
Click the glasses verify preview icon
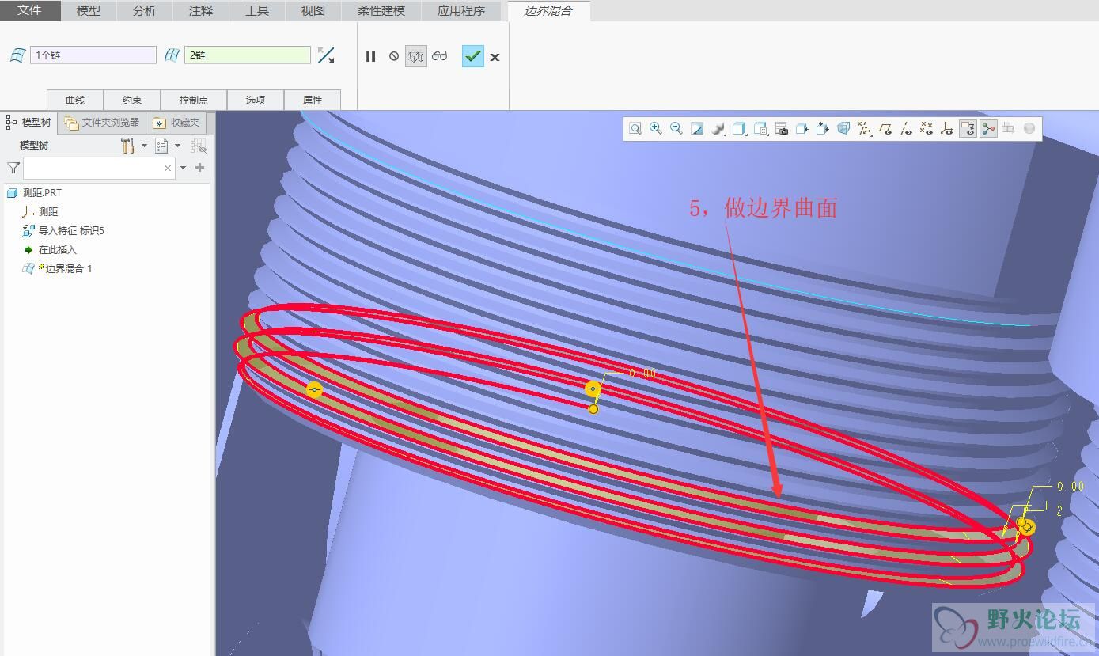[x=440, y=56]
